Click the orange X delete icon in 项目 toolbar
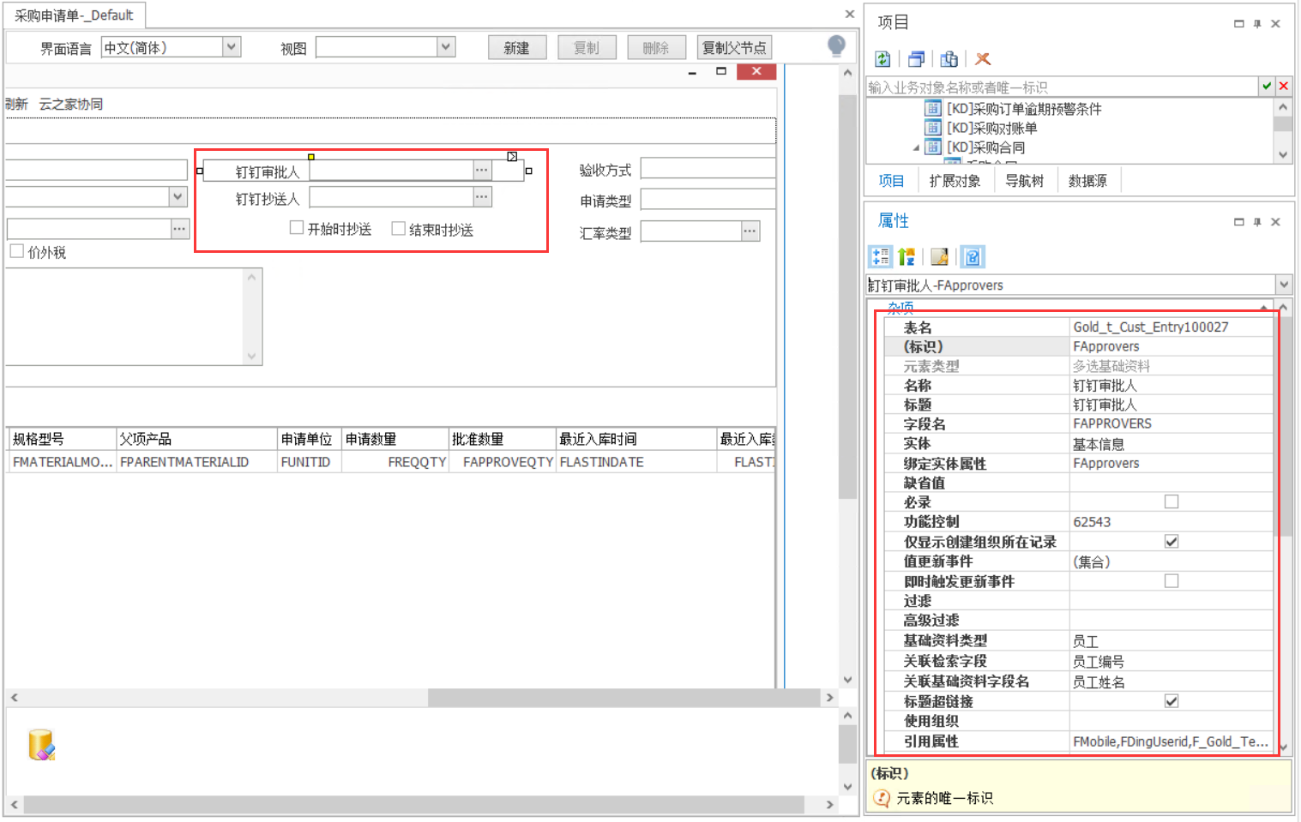The width and height of the screenshot is (1301, 822). pos(983,59)
